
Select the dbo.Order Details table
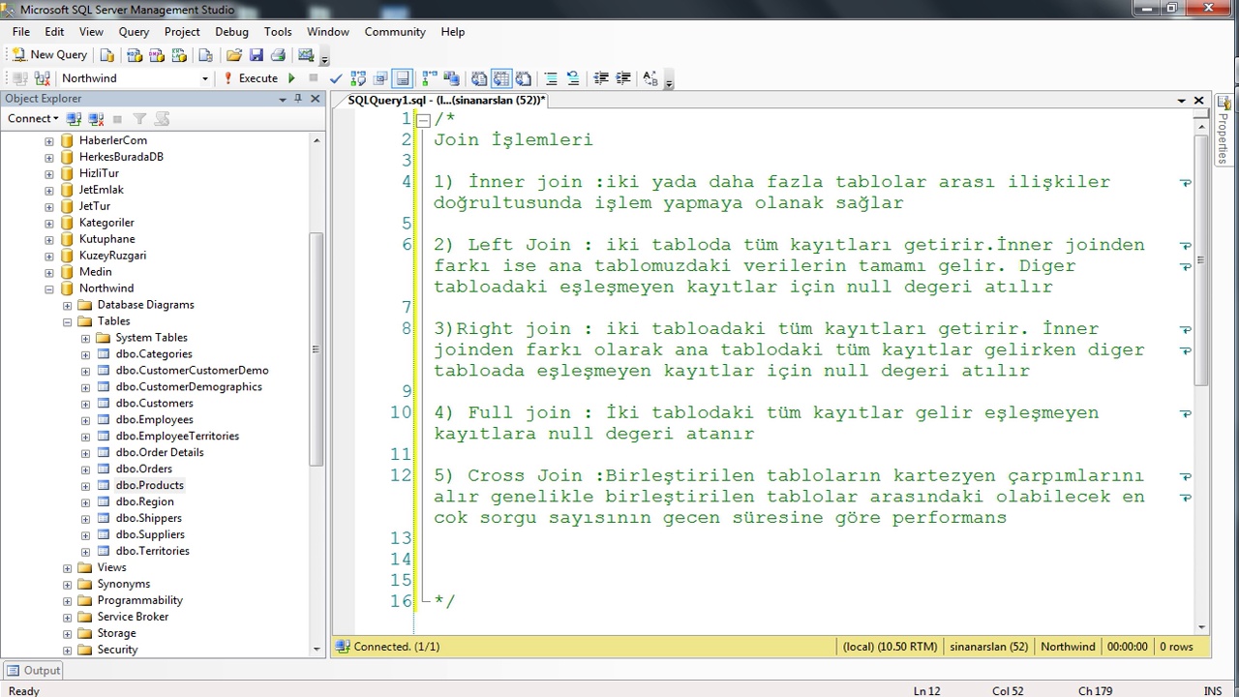click(160, 452)
